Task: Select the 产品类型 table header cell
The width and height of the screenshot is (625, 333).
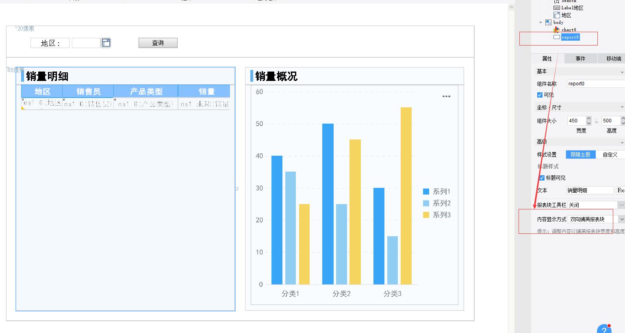Action: [146, 91]
